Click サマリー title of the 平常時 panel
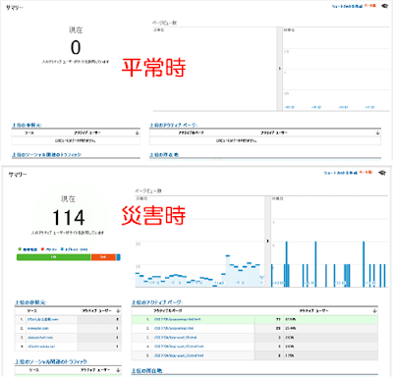Screen dimensions: 393x377 15,7
